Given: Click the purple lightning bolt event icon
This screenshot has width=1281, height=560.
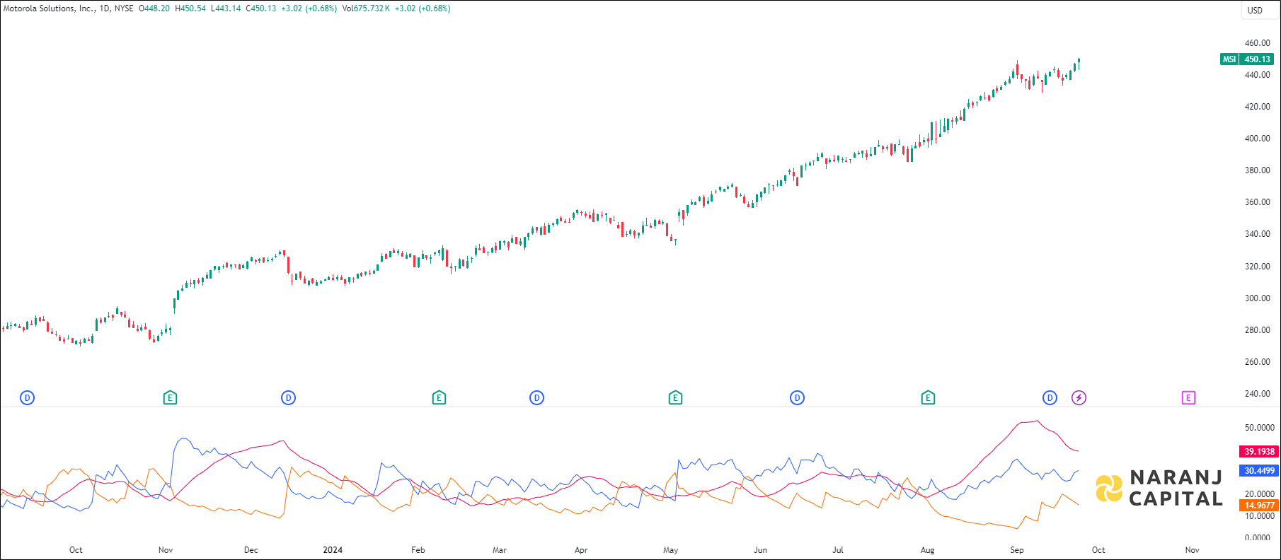Looking at the screenshot, I should [1079, 398].
